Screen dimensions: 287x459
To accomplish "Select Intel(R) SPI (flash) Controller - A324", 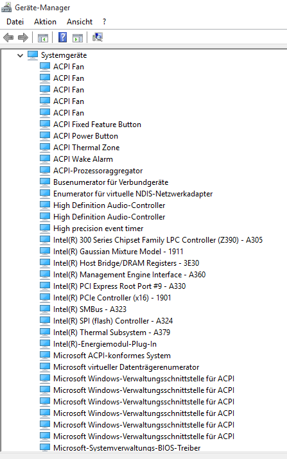I will pyautogui.click(x=113, y=321).
